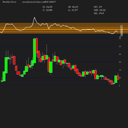
Task: Click the "H: 16.21" high value
Action: [x=73, y=7]
